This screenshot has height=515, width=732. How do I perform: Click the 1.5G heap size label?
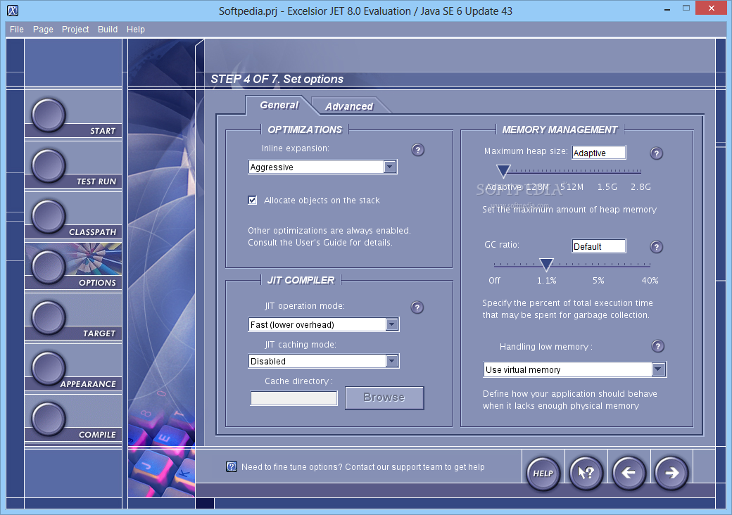point(607,187)
